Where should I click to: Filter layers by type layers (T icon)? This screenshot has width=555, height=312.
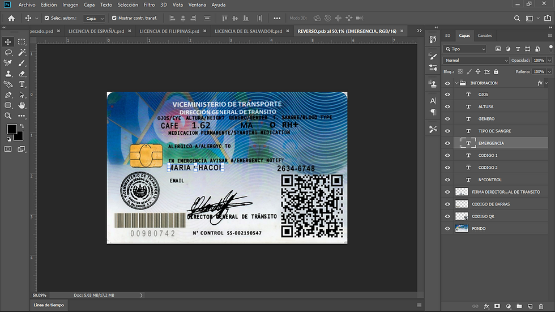[x=518, y=49]
